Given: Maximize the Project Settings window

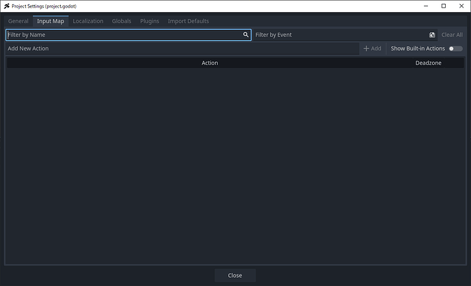Looking at the screenshot, I should 443,6.
